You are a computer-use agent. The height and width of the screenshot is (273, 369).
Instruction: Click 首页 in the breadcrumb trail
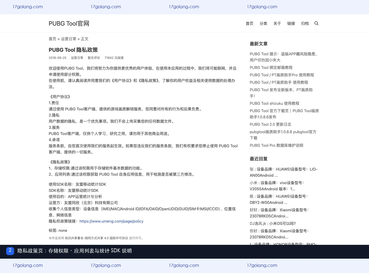click(x=53, y=39)
